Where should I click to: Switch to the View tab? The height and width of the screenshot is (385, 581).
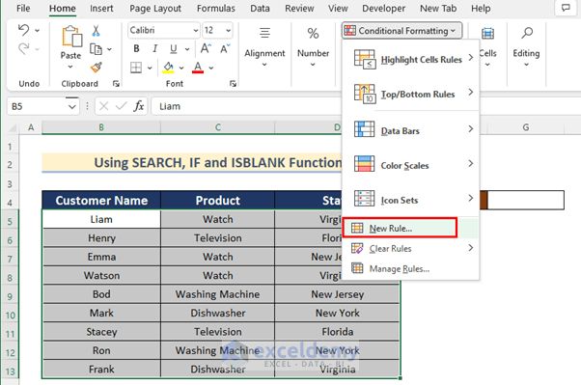[338, 8]
